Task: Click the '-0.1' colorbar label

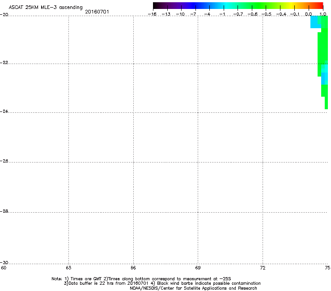Action: (x=295, y=14)
